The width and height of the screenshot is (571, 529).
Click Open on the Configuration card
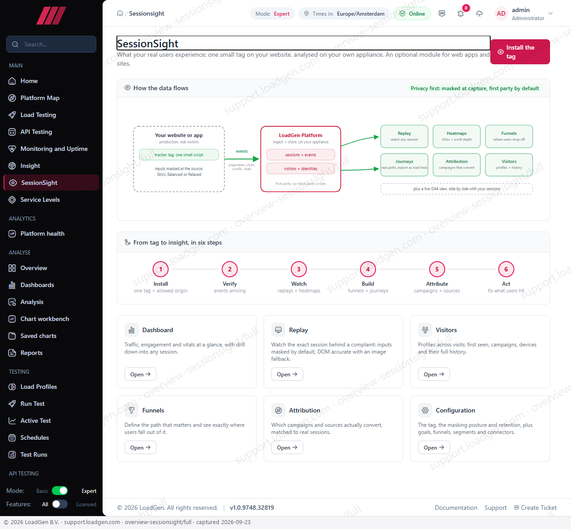pyautogui.click(x=434, y=447)
